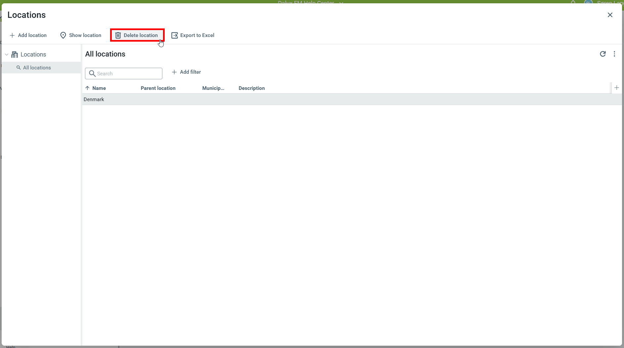
Task: Refresh the All locations list
Action: pyautogui.click(x=603, y=54)
